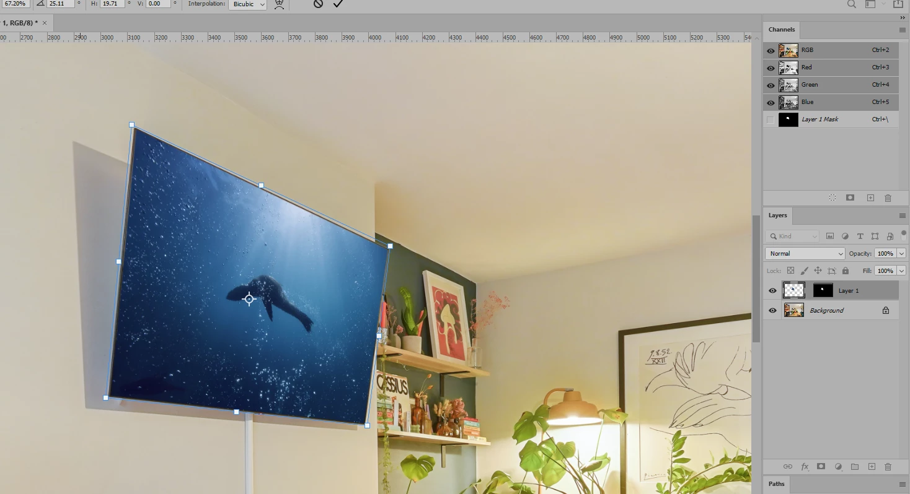Viewport: 910px width, 494px height.
Task: Lock position move icon
Action: tap(818, 271)
